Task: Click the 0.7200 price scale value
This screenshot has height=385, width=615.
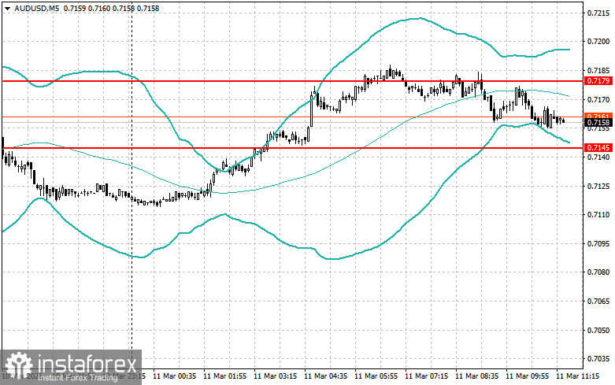Action: click(x=598, y=42)
